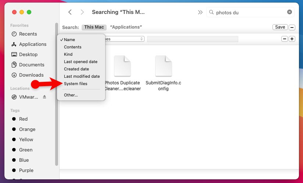Image resolution: width=303 pixels, height=183 pixels.
Task: Go to Downloads in sidebar
Action: 31,75
